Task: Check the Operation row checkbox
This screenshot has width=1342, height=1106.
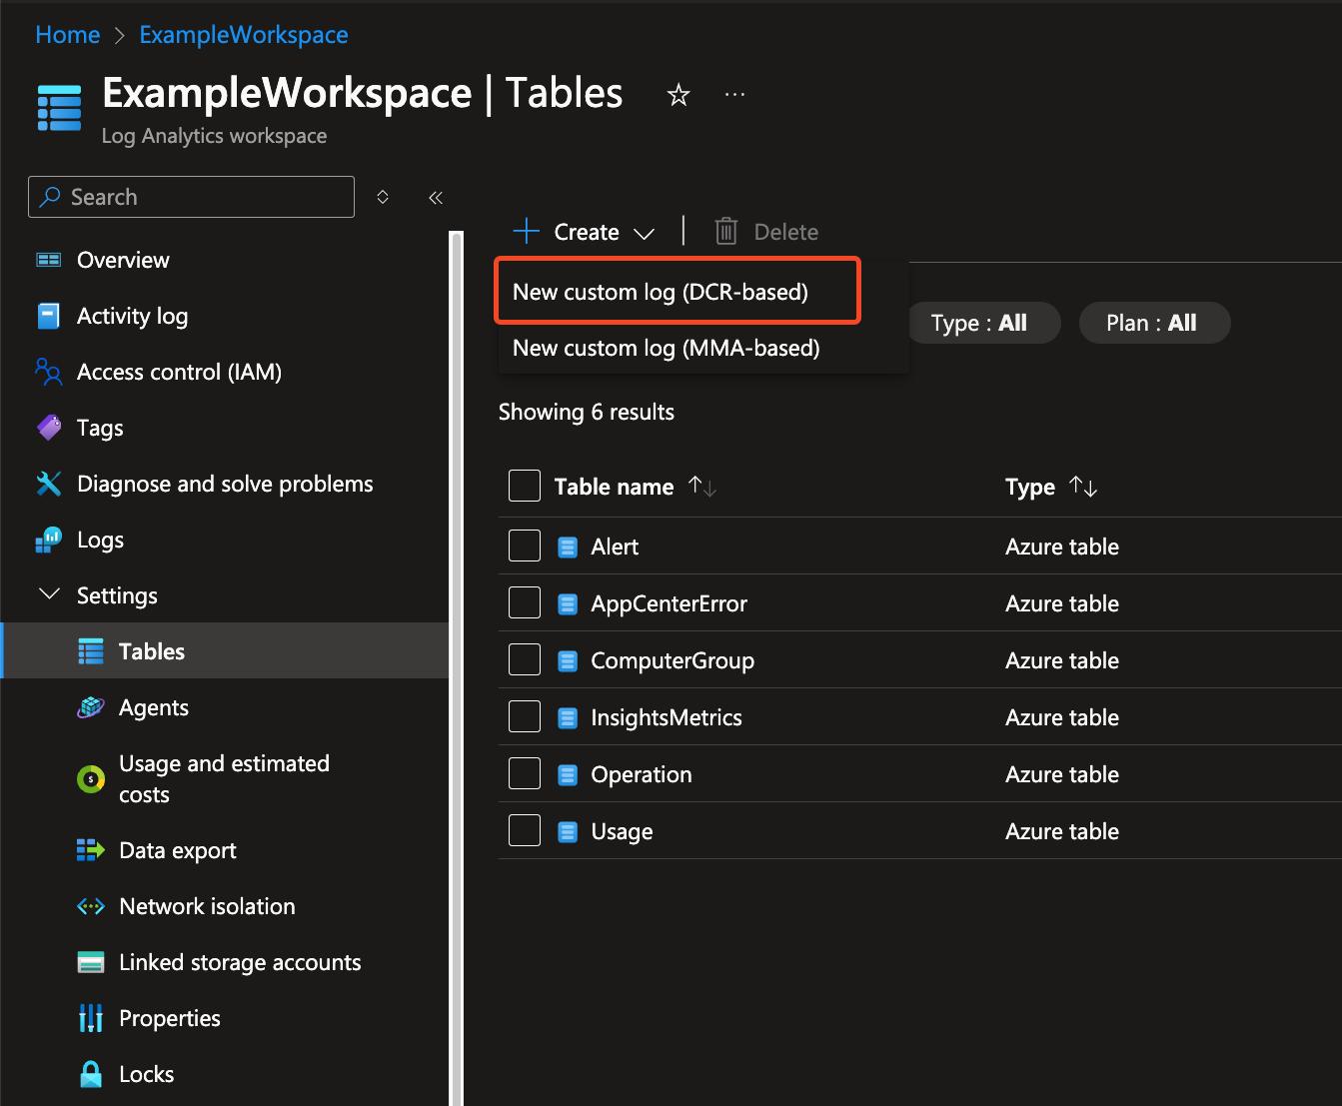Action: [525, 773]
